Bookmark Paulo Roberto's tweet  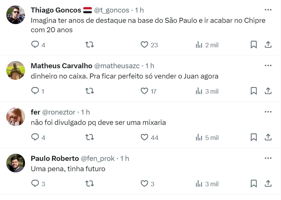[254, 184]
